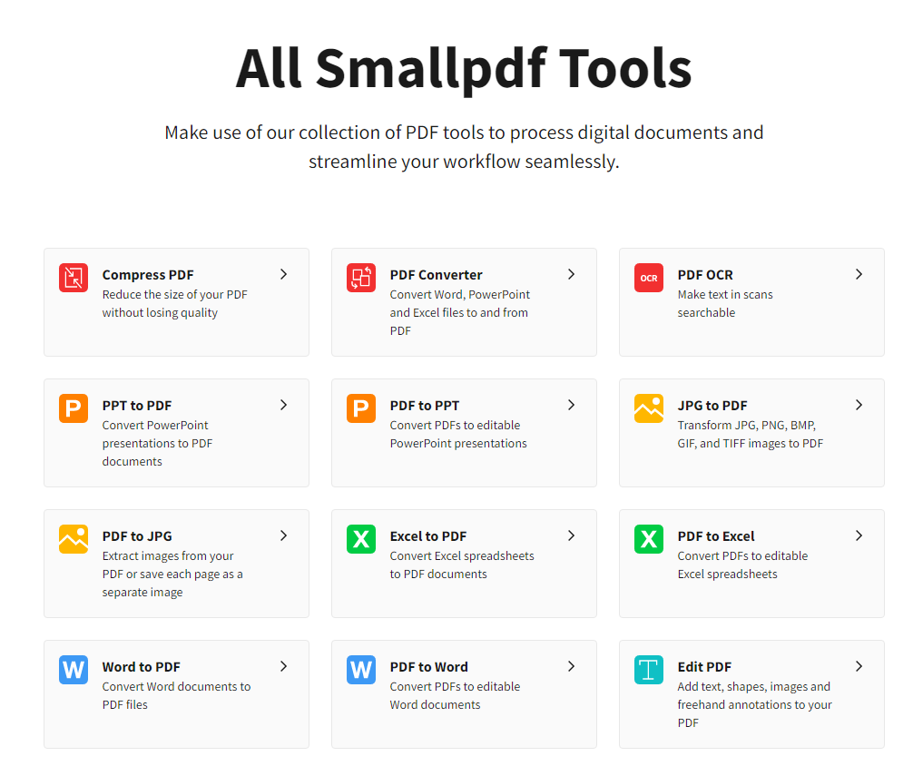This screenshot has width=913, height=766.
Task: Open the PDF to Excel chevron arrow
Action: 859,535
